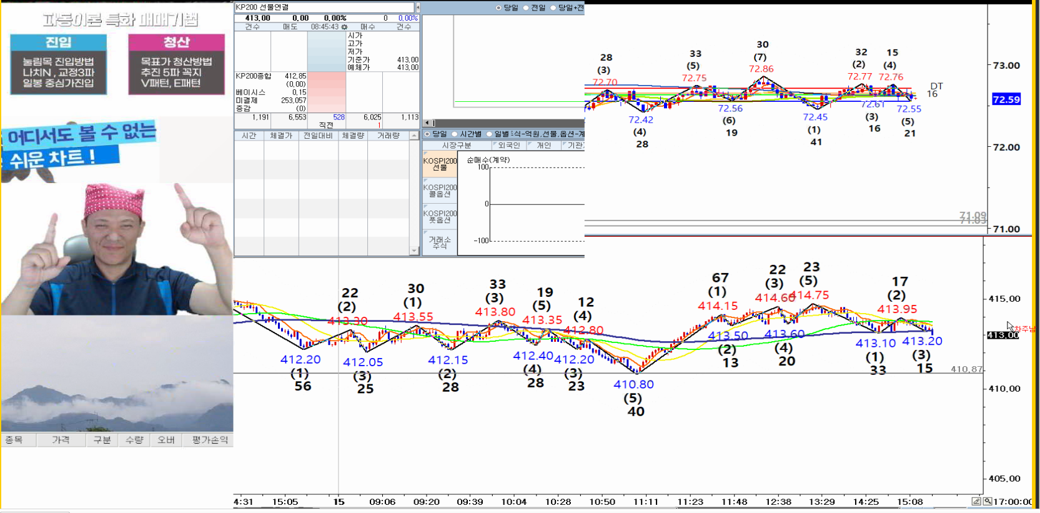This screenshot has width=1040, height=513.
Task: Click the magnifier zoom icon on chart
Action: (x=988, y=501)
